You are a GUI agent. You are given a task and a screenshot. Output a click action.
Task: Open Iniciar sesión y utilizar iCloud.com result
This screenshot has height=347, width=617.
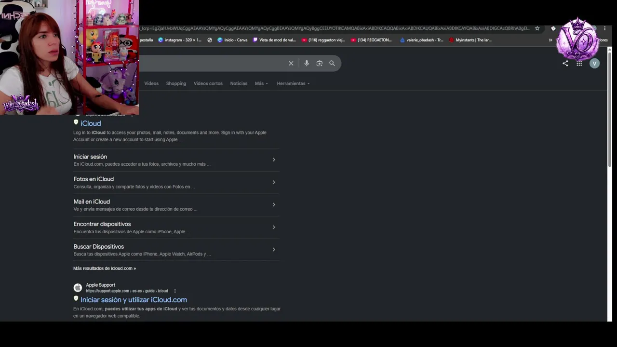tap(134, 300)
